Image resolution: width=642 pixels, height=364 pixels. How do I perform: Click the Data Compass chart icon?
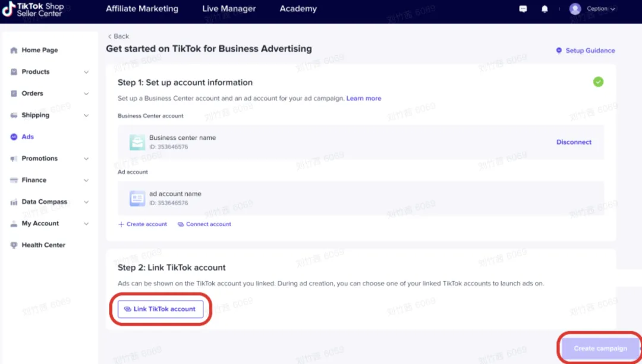click(14, 202)
